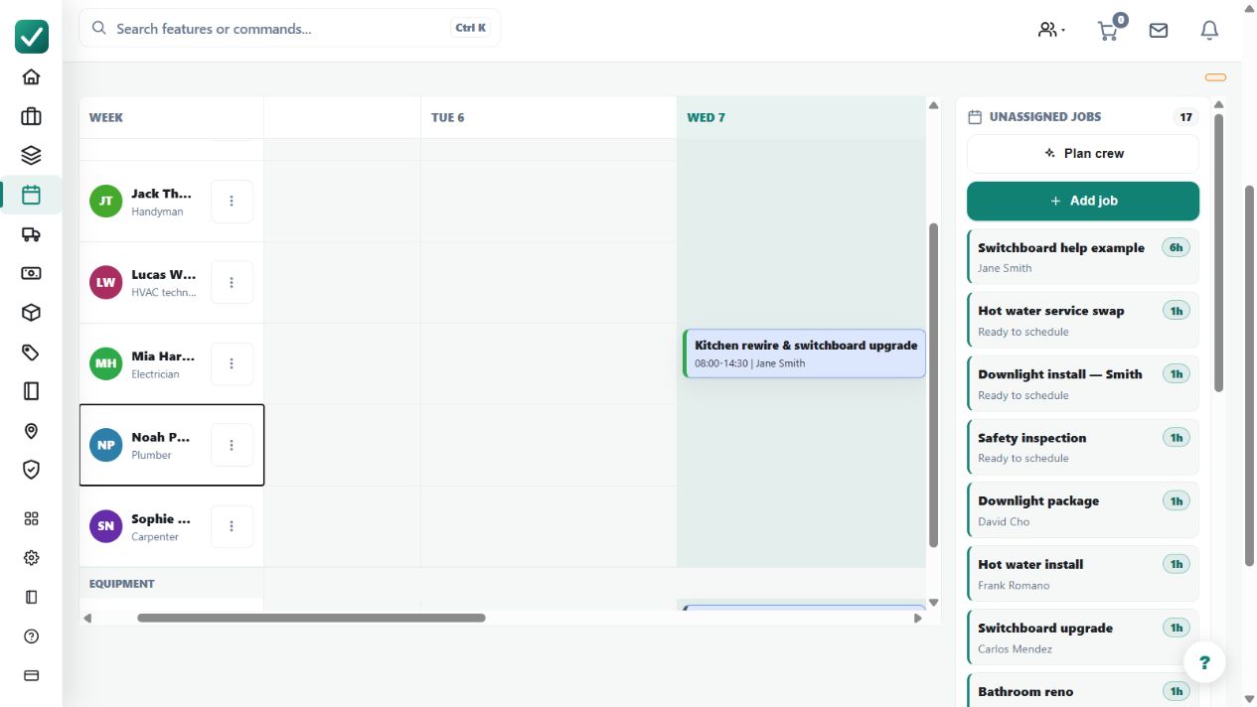Viewport: 1257px width, 707px height.
Task: Select Hot water install job card
Action: 1083,573
